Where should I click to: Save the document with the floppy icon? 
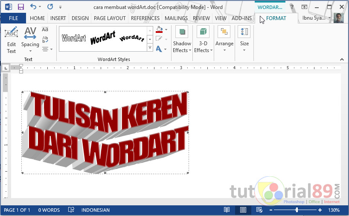[21, 7]
